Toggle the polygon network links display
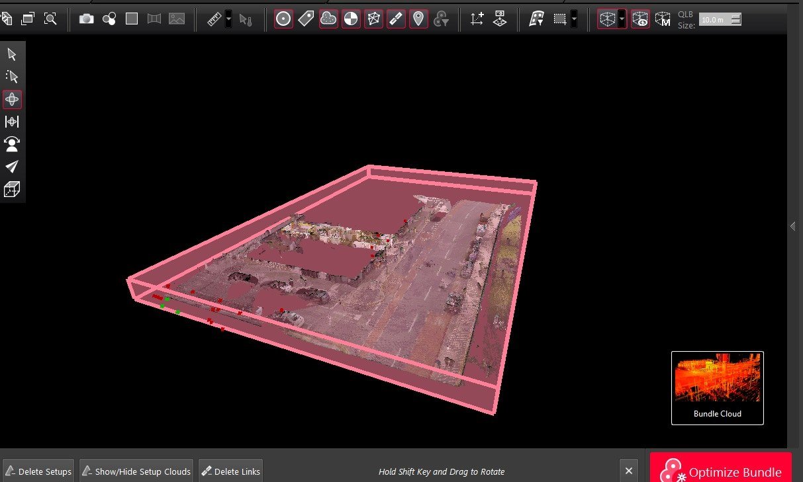803x482 pixels. tap(374, 19)
